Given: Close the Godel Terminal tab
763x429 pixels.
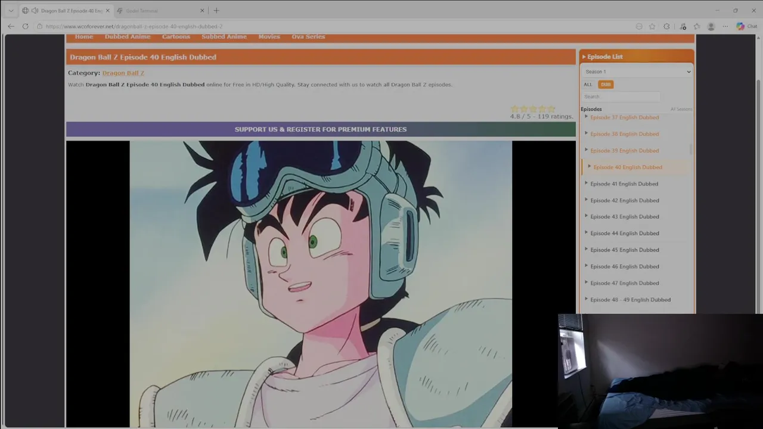Looking at the screenshot, I should coord(202,11).
